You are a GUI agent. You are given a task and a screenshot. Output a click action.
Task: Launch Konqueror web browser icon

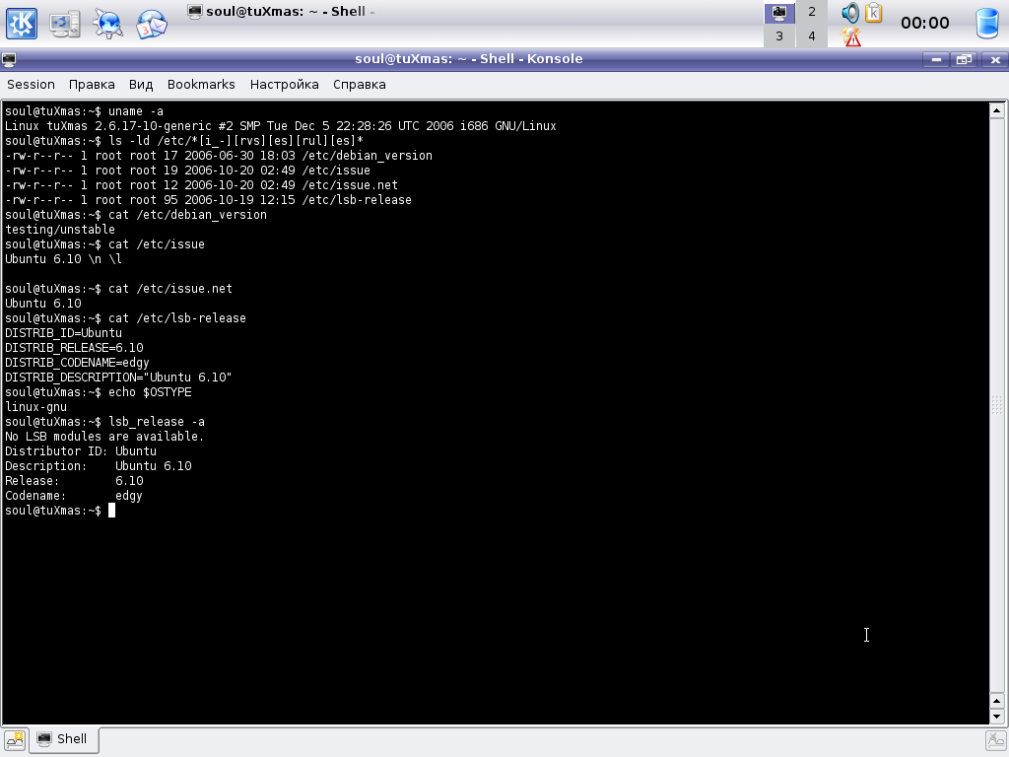coord(107,24)
